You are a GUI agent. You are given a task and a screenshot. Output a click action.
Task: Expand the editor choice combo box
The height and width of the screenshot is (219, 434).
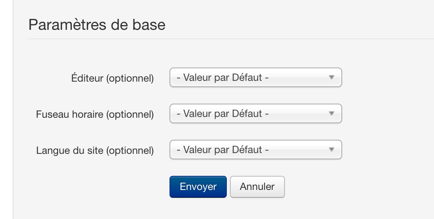(255, 77)
